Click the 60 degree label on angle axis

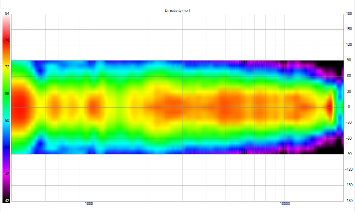tap(348, 76)
